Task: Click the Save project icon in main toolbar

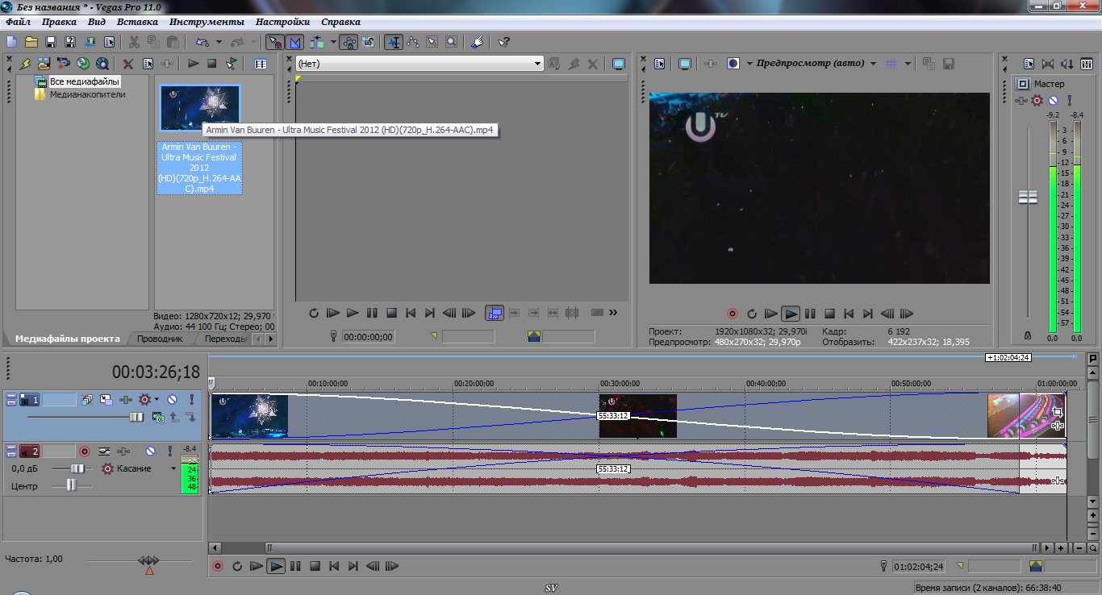Action: [51, 42]
